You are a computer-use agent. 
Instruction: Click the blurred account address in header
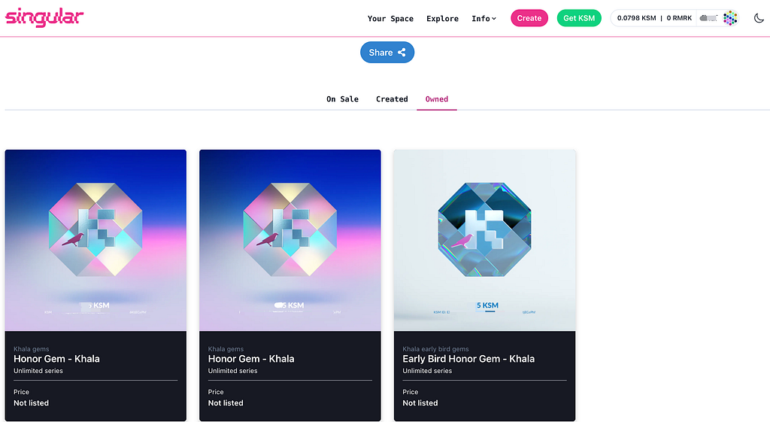708,18
